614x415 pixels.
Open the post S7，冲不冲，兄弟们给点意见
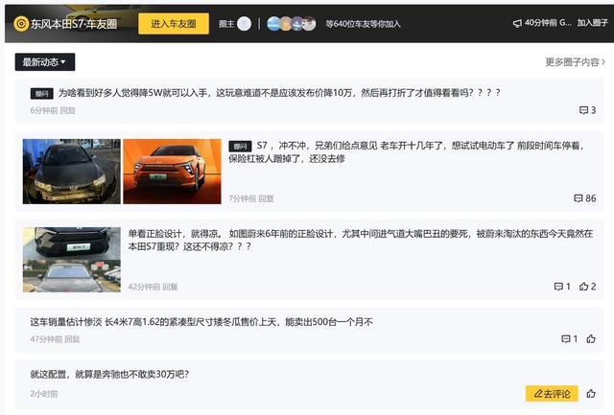[406, 152]
